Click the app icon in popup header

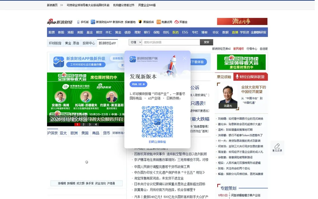132,59
